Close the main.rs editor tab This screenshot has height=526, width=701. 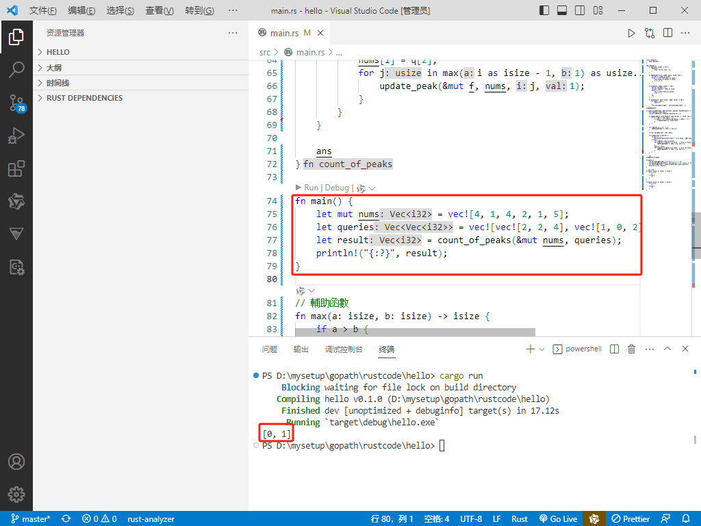point(320,33)
